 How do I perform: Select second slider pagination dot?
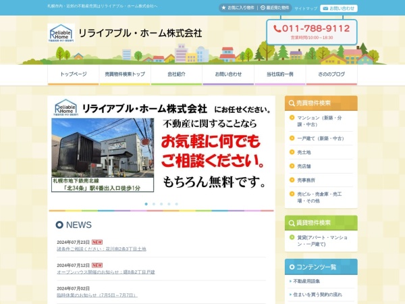click(x=154, y=204)
